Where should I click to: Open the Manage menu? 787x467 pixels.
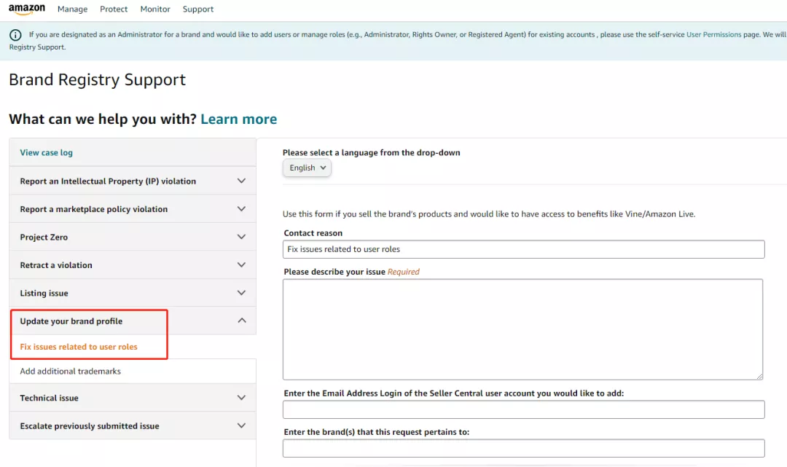pos(72,9)
